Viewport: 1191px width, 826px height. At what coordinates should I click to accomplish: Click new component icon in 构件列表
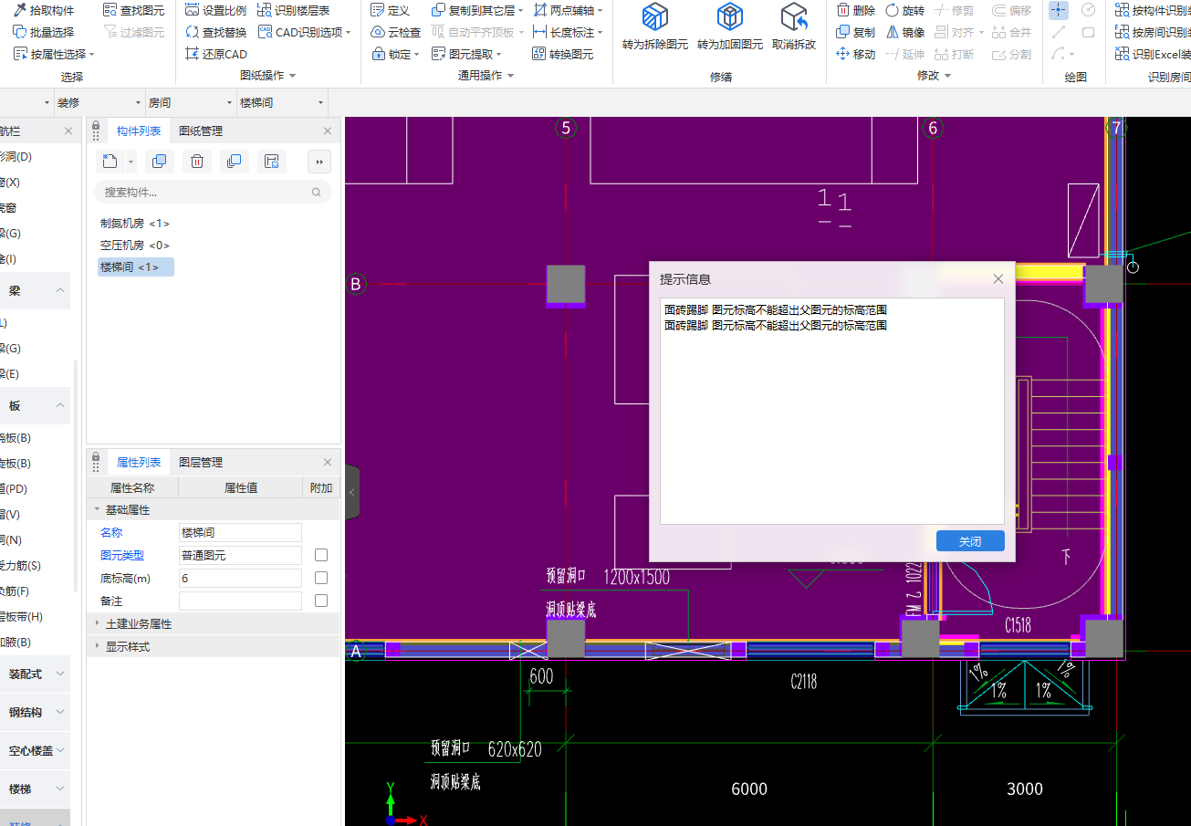110,162
